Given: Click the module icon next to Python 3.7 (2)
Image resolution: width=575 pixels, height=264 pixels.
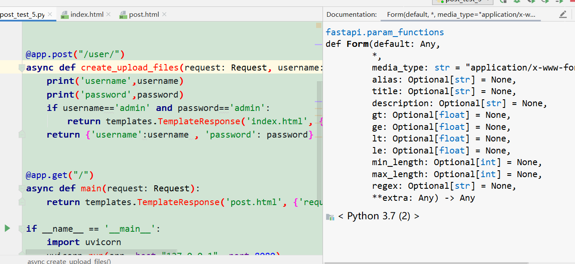Looking at the screenshot, I should tap(329, 217).
